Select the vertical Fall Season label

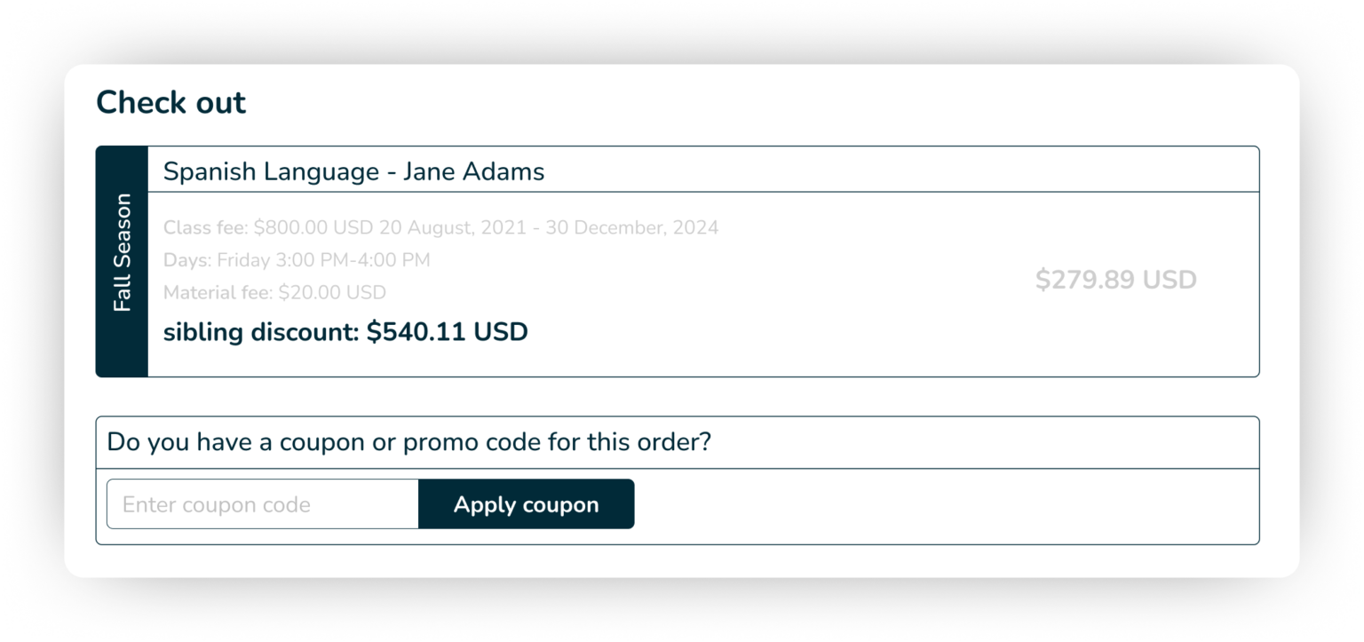point(122,253)
